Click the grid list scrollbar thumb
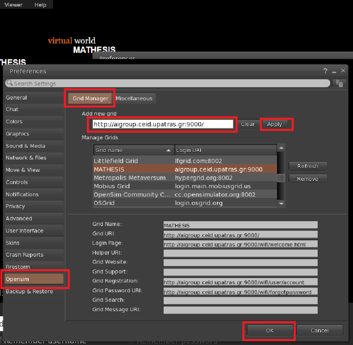This screenshot has height=345, width=353. (281, 178)
